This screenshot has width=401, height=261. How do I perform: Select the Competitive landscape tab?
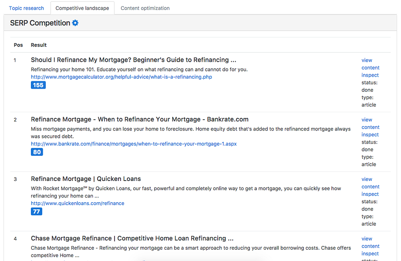(82, 8)
